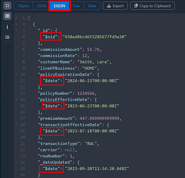Open the info sidebar icon
Viewport: 185px width, 178px height.
click(x=7, y=27)
